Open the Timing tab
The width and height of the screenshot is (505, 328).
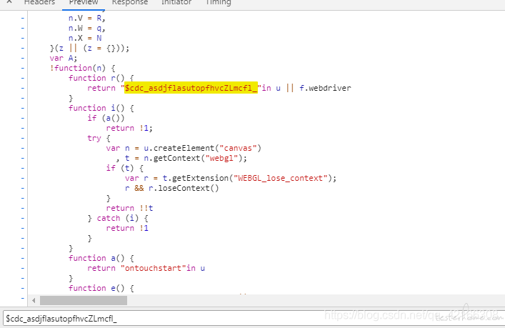218,3
